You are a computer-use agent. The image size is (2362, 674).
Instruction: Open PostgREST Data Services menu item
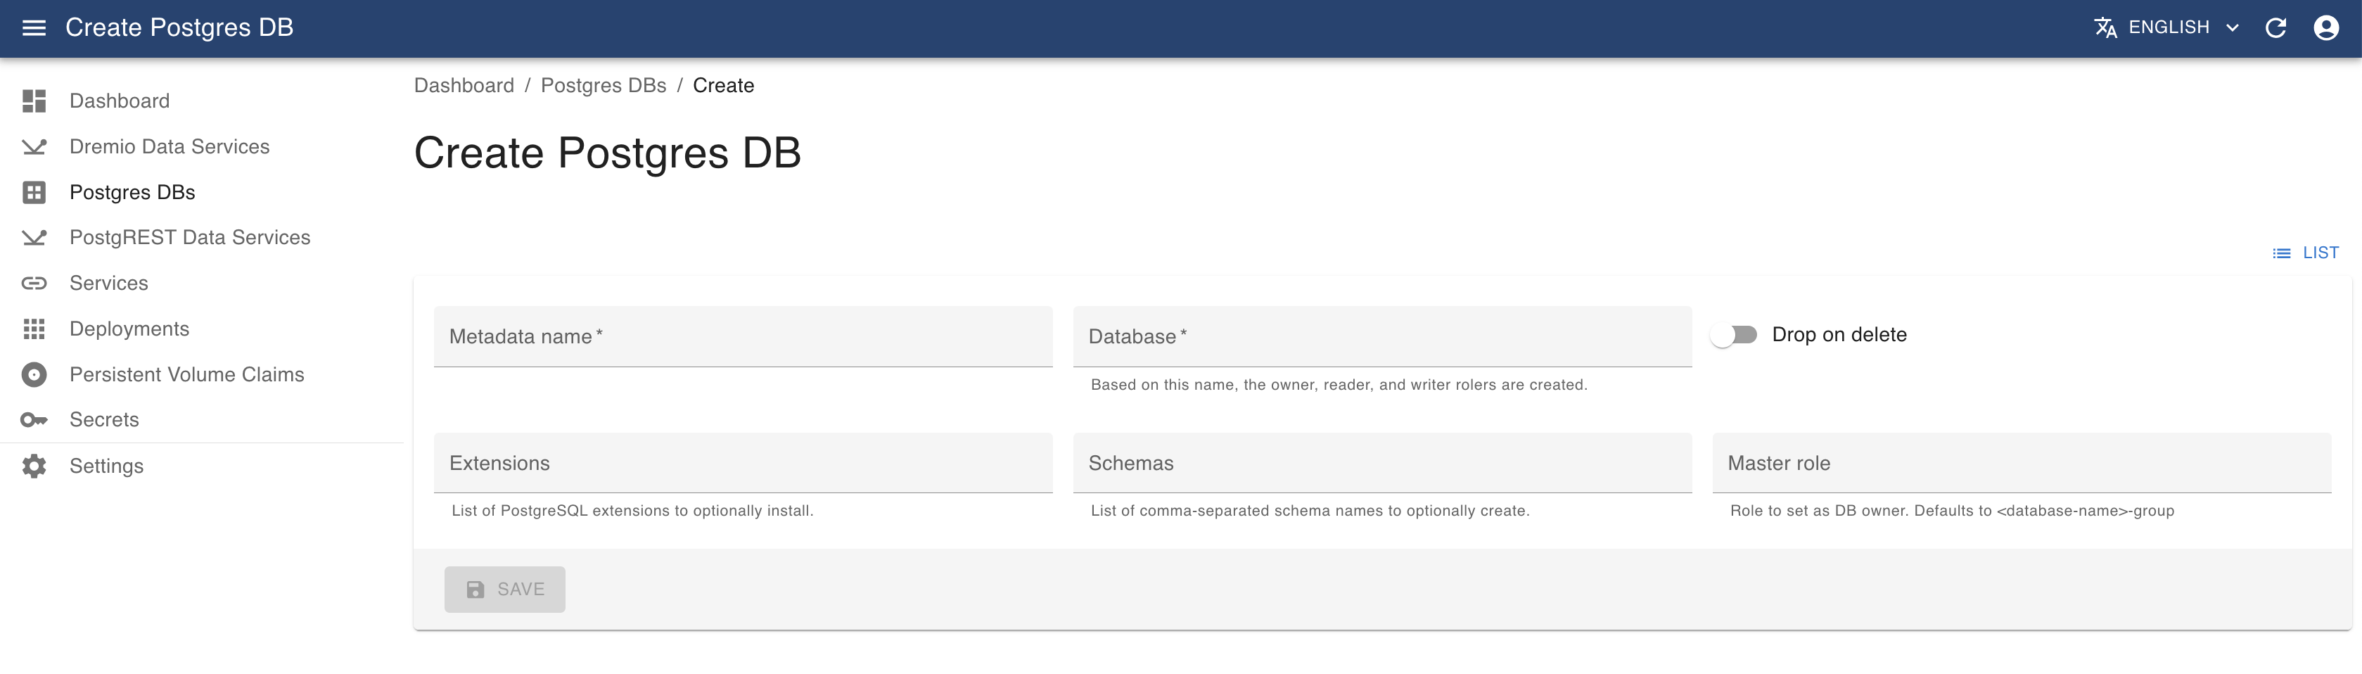(202, 238)
